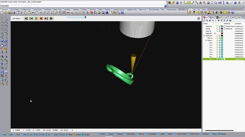The width and height of the screenshot is (245, 137).
Task: Click the New layer icon in Layers panel
Action: coord(204,20)
